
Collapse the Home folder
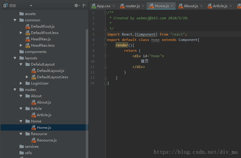[21, 121]
